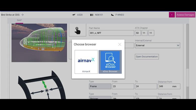Screen dimensions: 196x110
Task: Click the F-WNEO registration text
Action: point(120,15)
